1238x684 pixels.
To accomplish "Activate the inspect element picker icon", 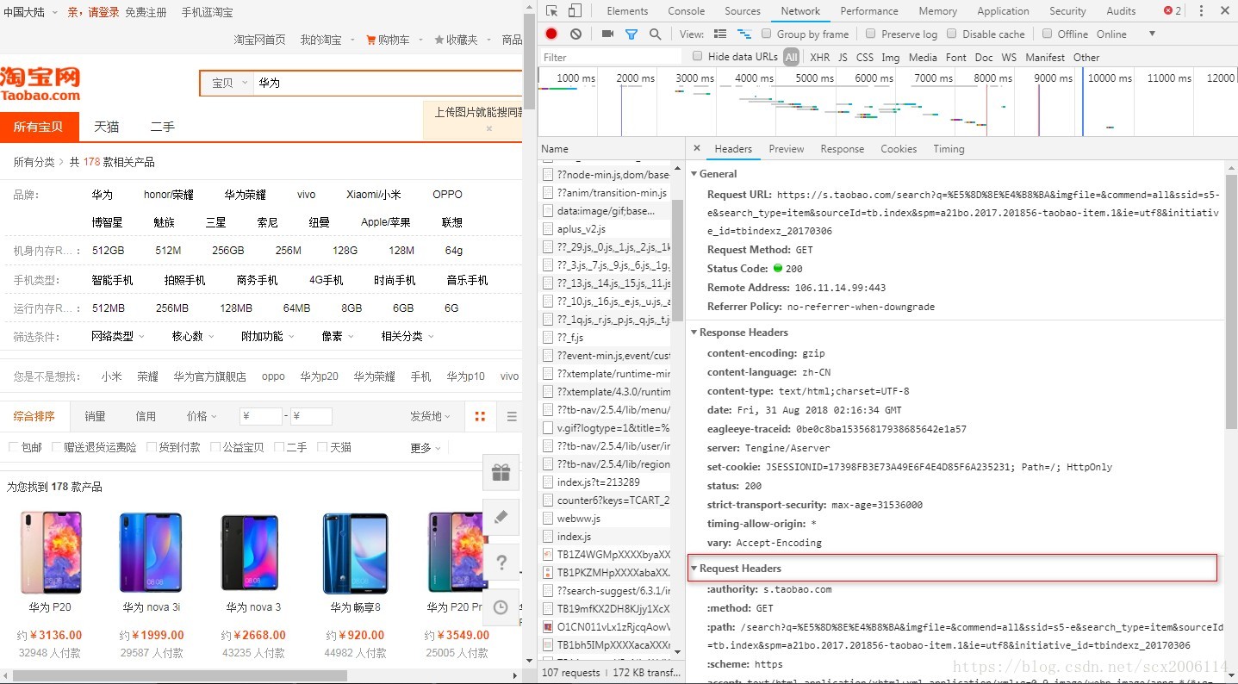I will click(552, 11).
